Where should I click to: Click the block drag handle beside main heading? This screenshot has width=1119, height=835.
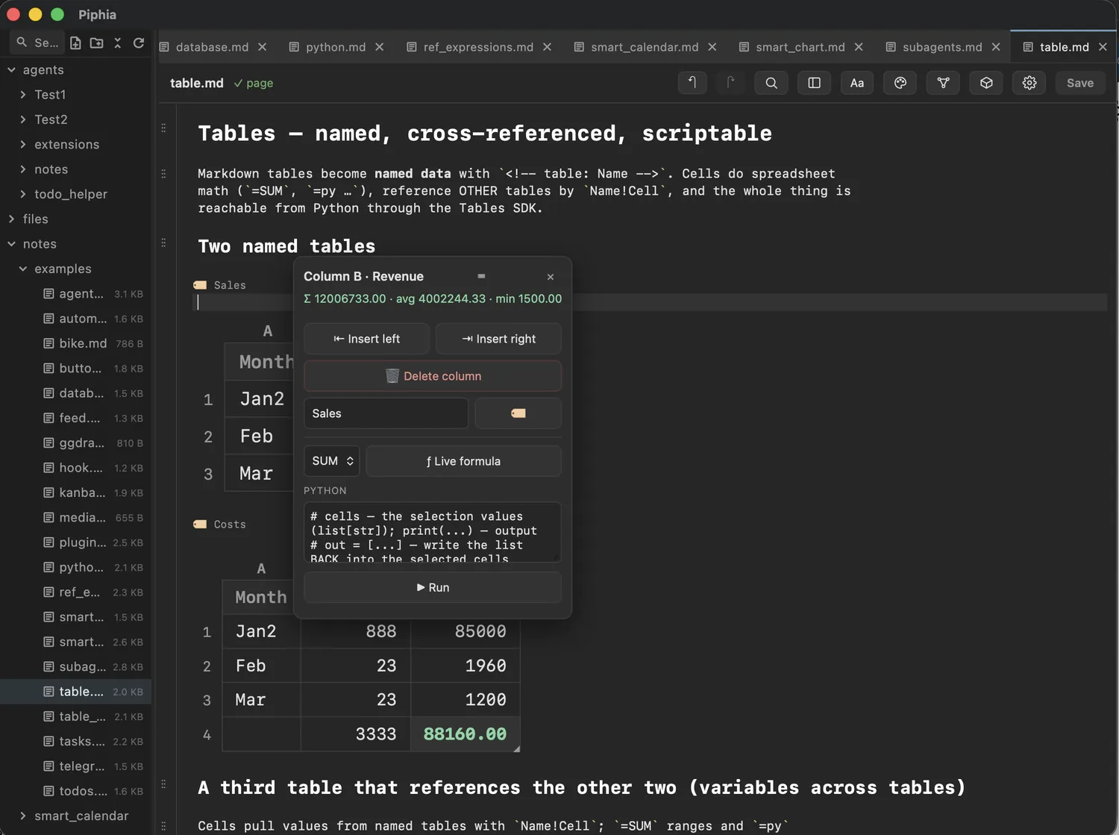(x=163, y=128)
